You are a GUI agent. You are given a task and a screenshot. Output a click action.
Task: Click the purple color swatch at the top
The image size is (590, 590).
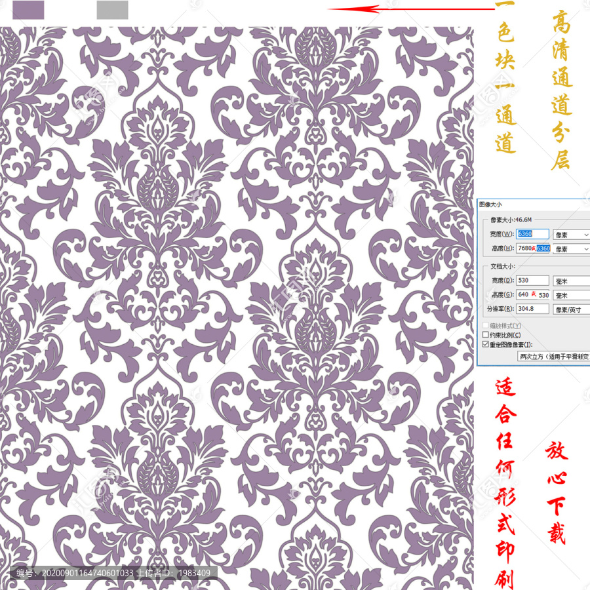[x=28, y=10]
